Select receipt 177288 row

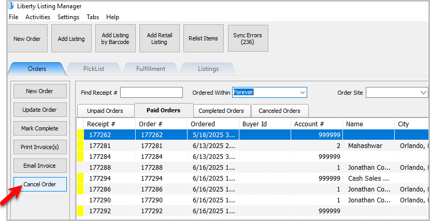253,167
